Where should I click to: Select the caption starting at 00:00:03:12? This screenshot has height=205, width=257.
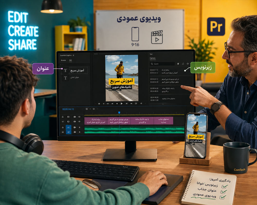pos(170,80)
